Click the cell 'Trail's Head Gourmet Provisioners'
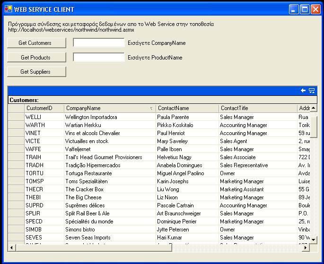 [110, 157]
